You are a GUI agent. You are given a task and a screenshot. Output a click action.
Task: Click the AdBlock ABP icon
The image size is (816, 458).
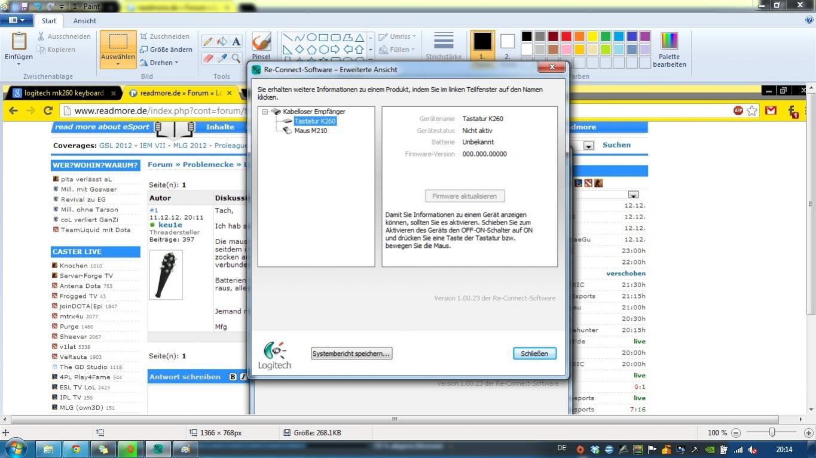coord(738,110)
